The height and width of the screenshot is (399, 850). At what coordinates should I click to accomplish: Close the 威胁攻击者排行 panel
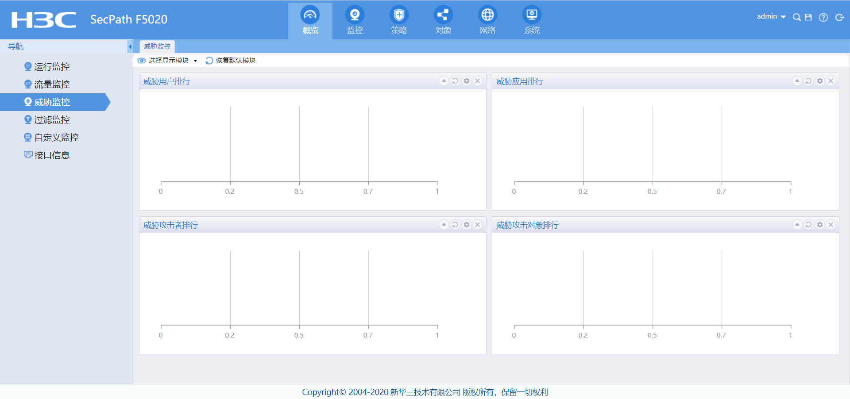478,225
